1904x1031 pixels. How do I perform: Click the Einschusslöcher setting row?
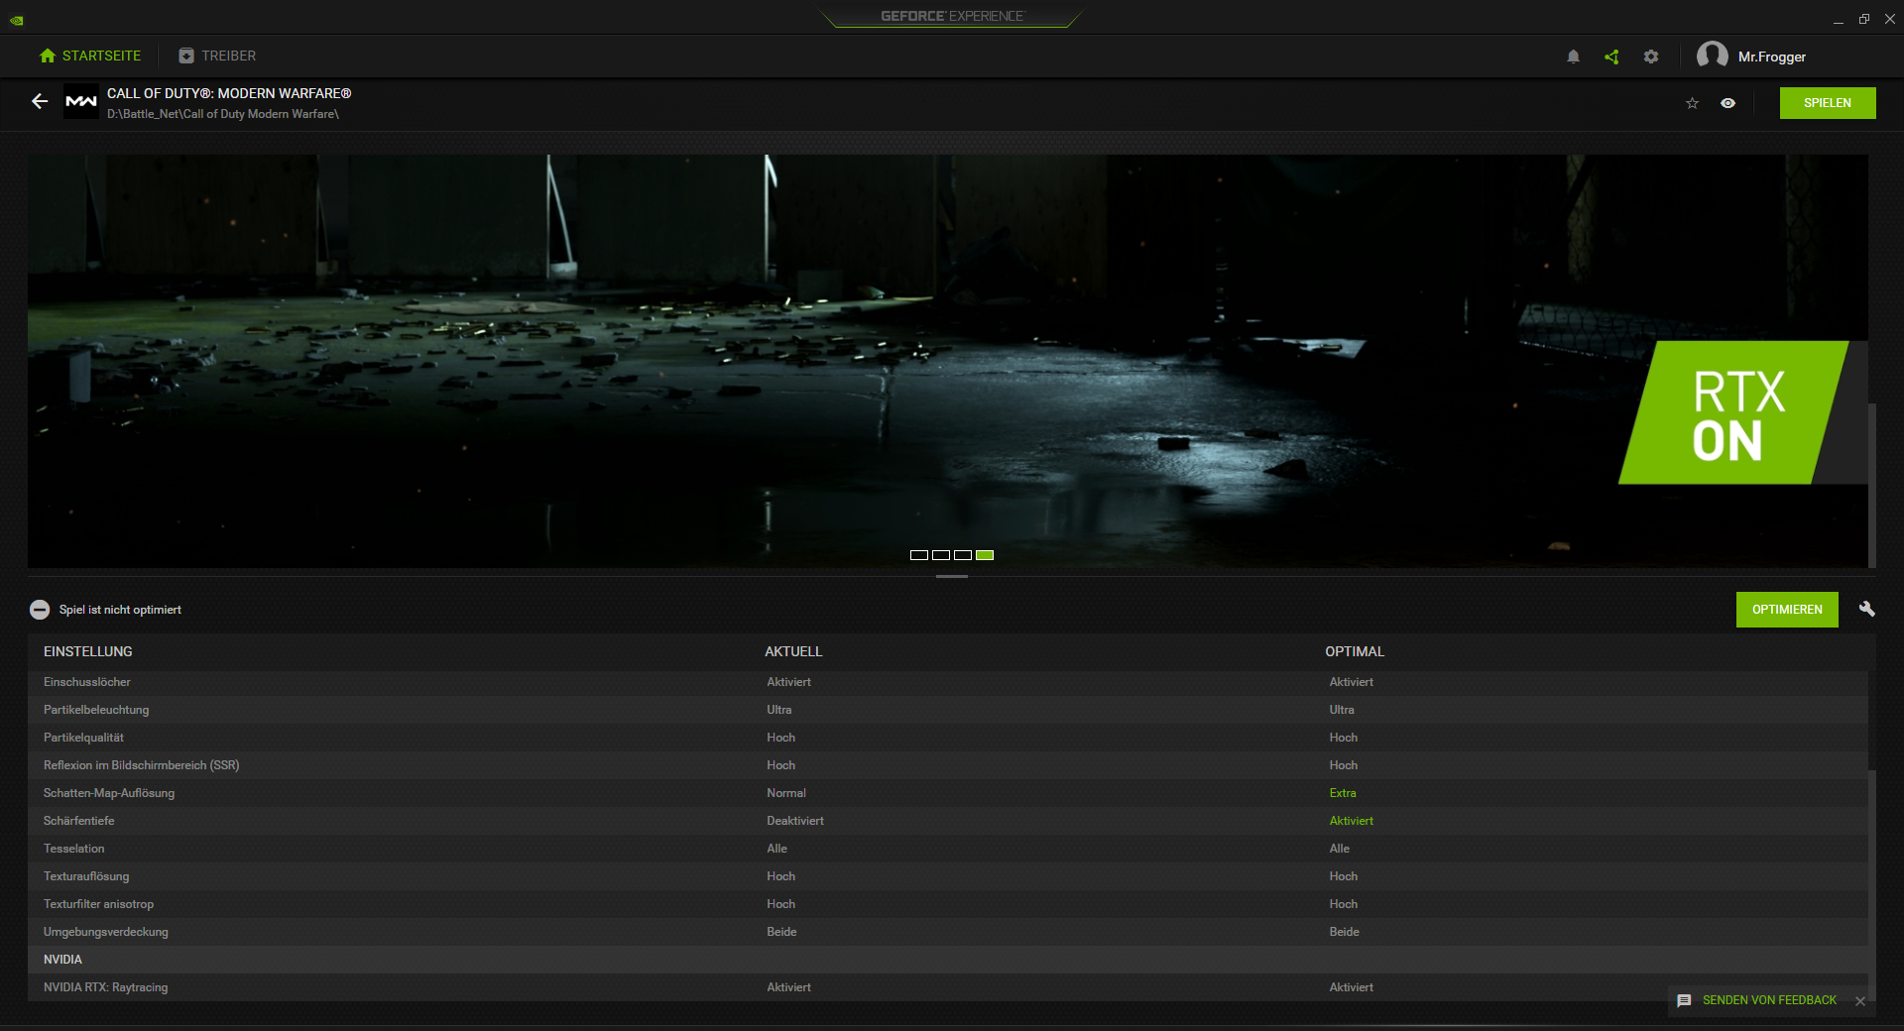(948, 682)
